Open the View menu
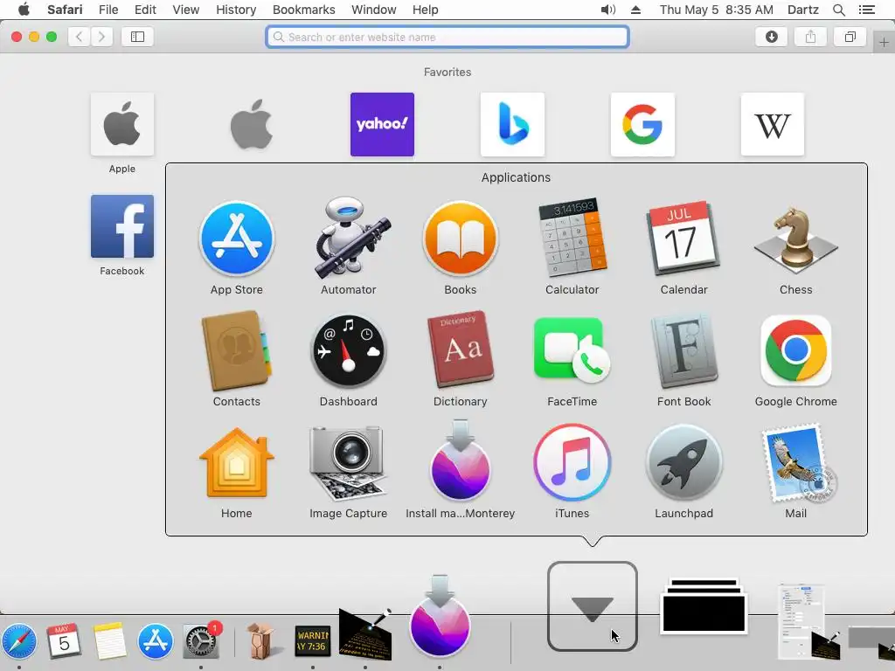Screen dimensions: 895x671 point(186,10)
